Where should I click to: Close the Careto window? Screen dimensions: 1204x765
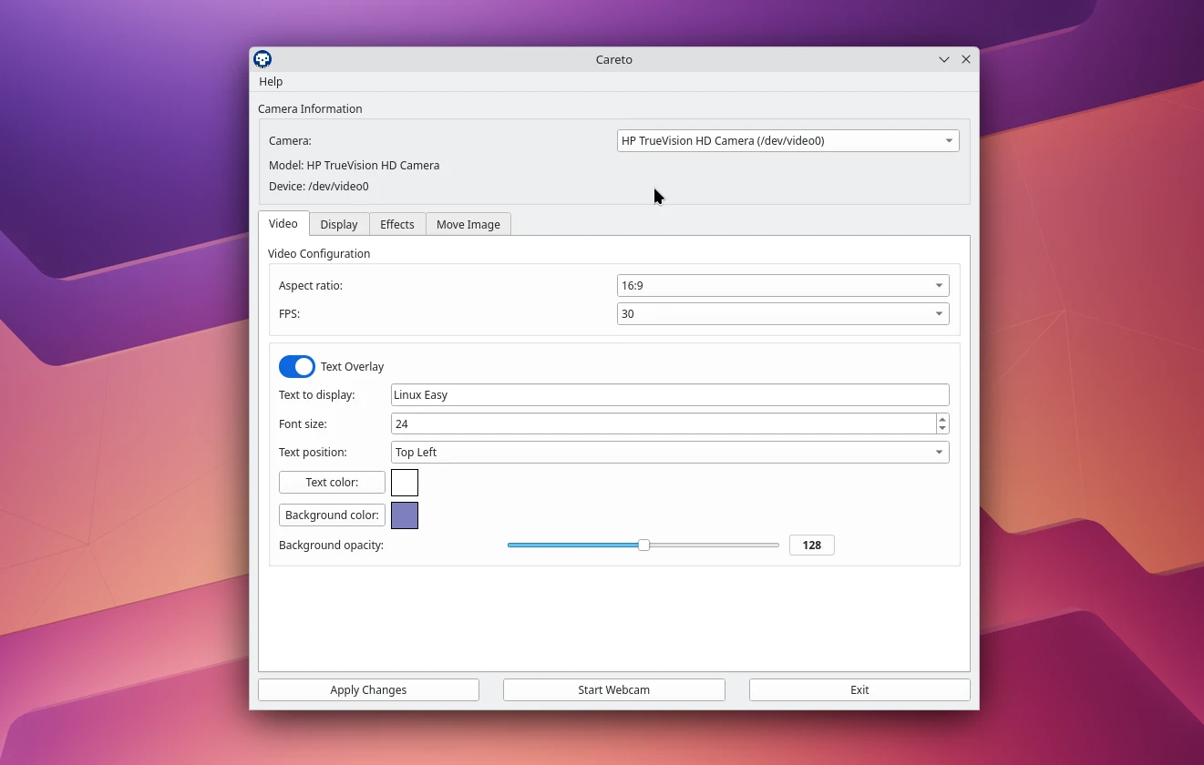[x=966, y=59]
